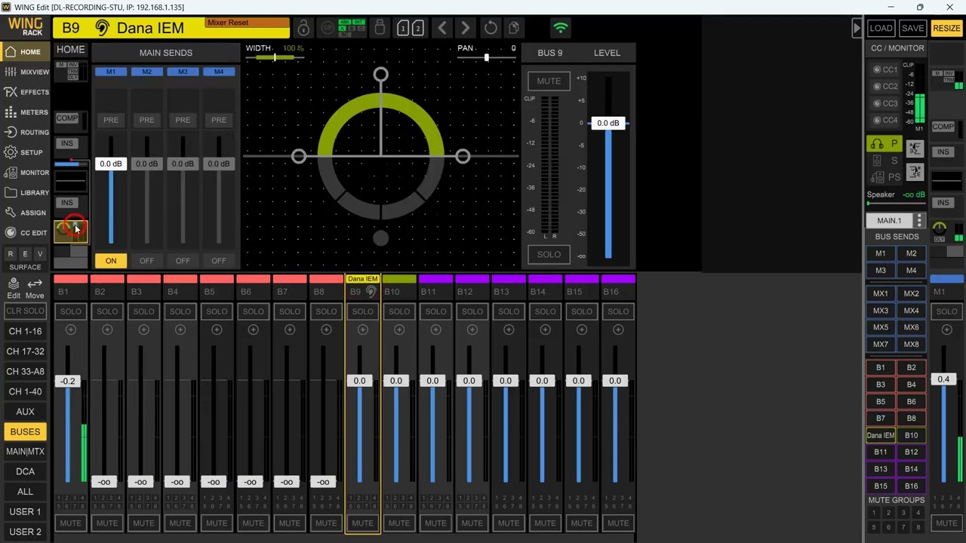Click the CC1 knob in CC / MONITOR
The height and width of the screenshot is (543, 966).
877,69
